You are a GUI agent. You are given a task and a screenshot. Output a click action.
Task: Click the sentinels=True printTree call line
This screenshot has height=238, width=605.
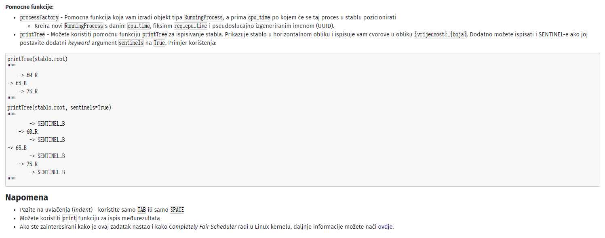tap(59, 107)
